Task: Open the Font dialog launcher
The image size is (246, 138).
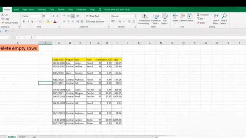Action: click(60, 27)
